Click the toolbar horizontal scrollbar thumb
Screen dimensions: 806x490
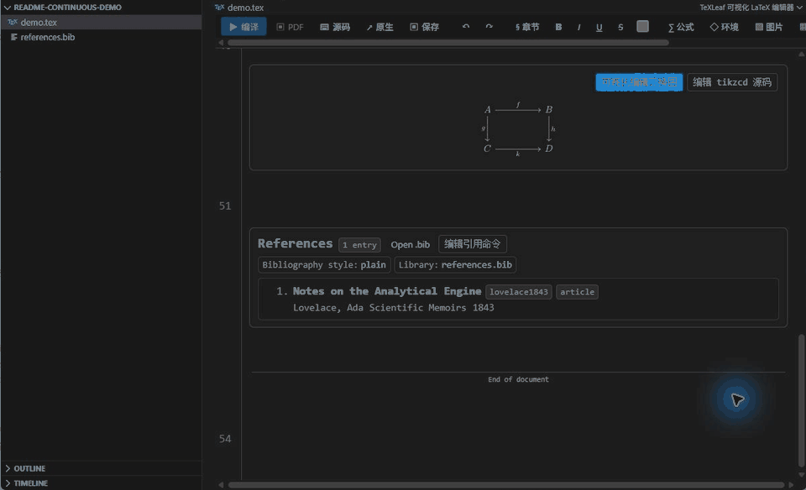click(448, 43)
